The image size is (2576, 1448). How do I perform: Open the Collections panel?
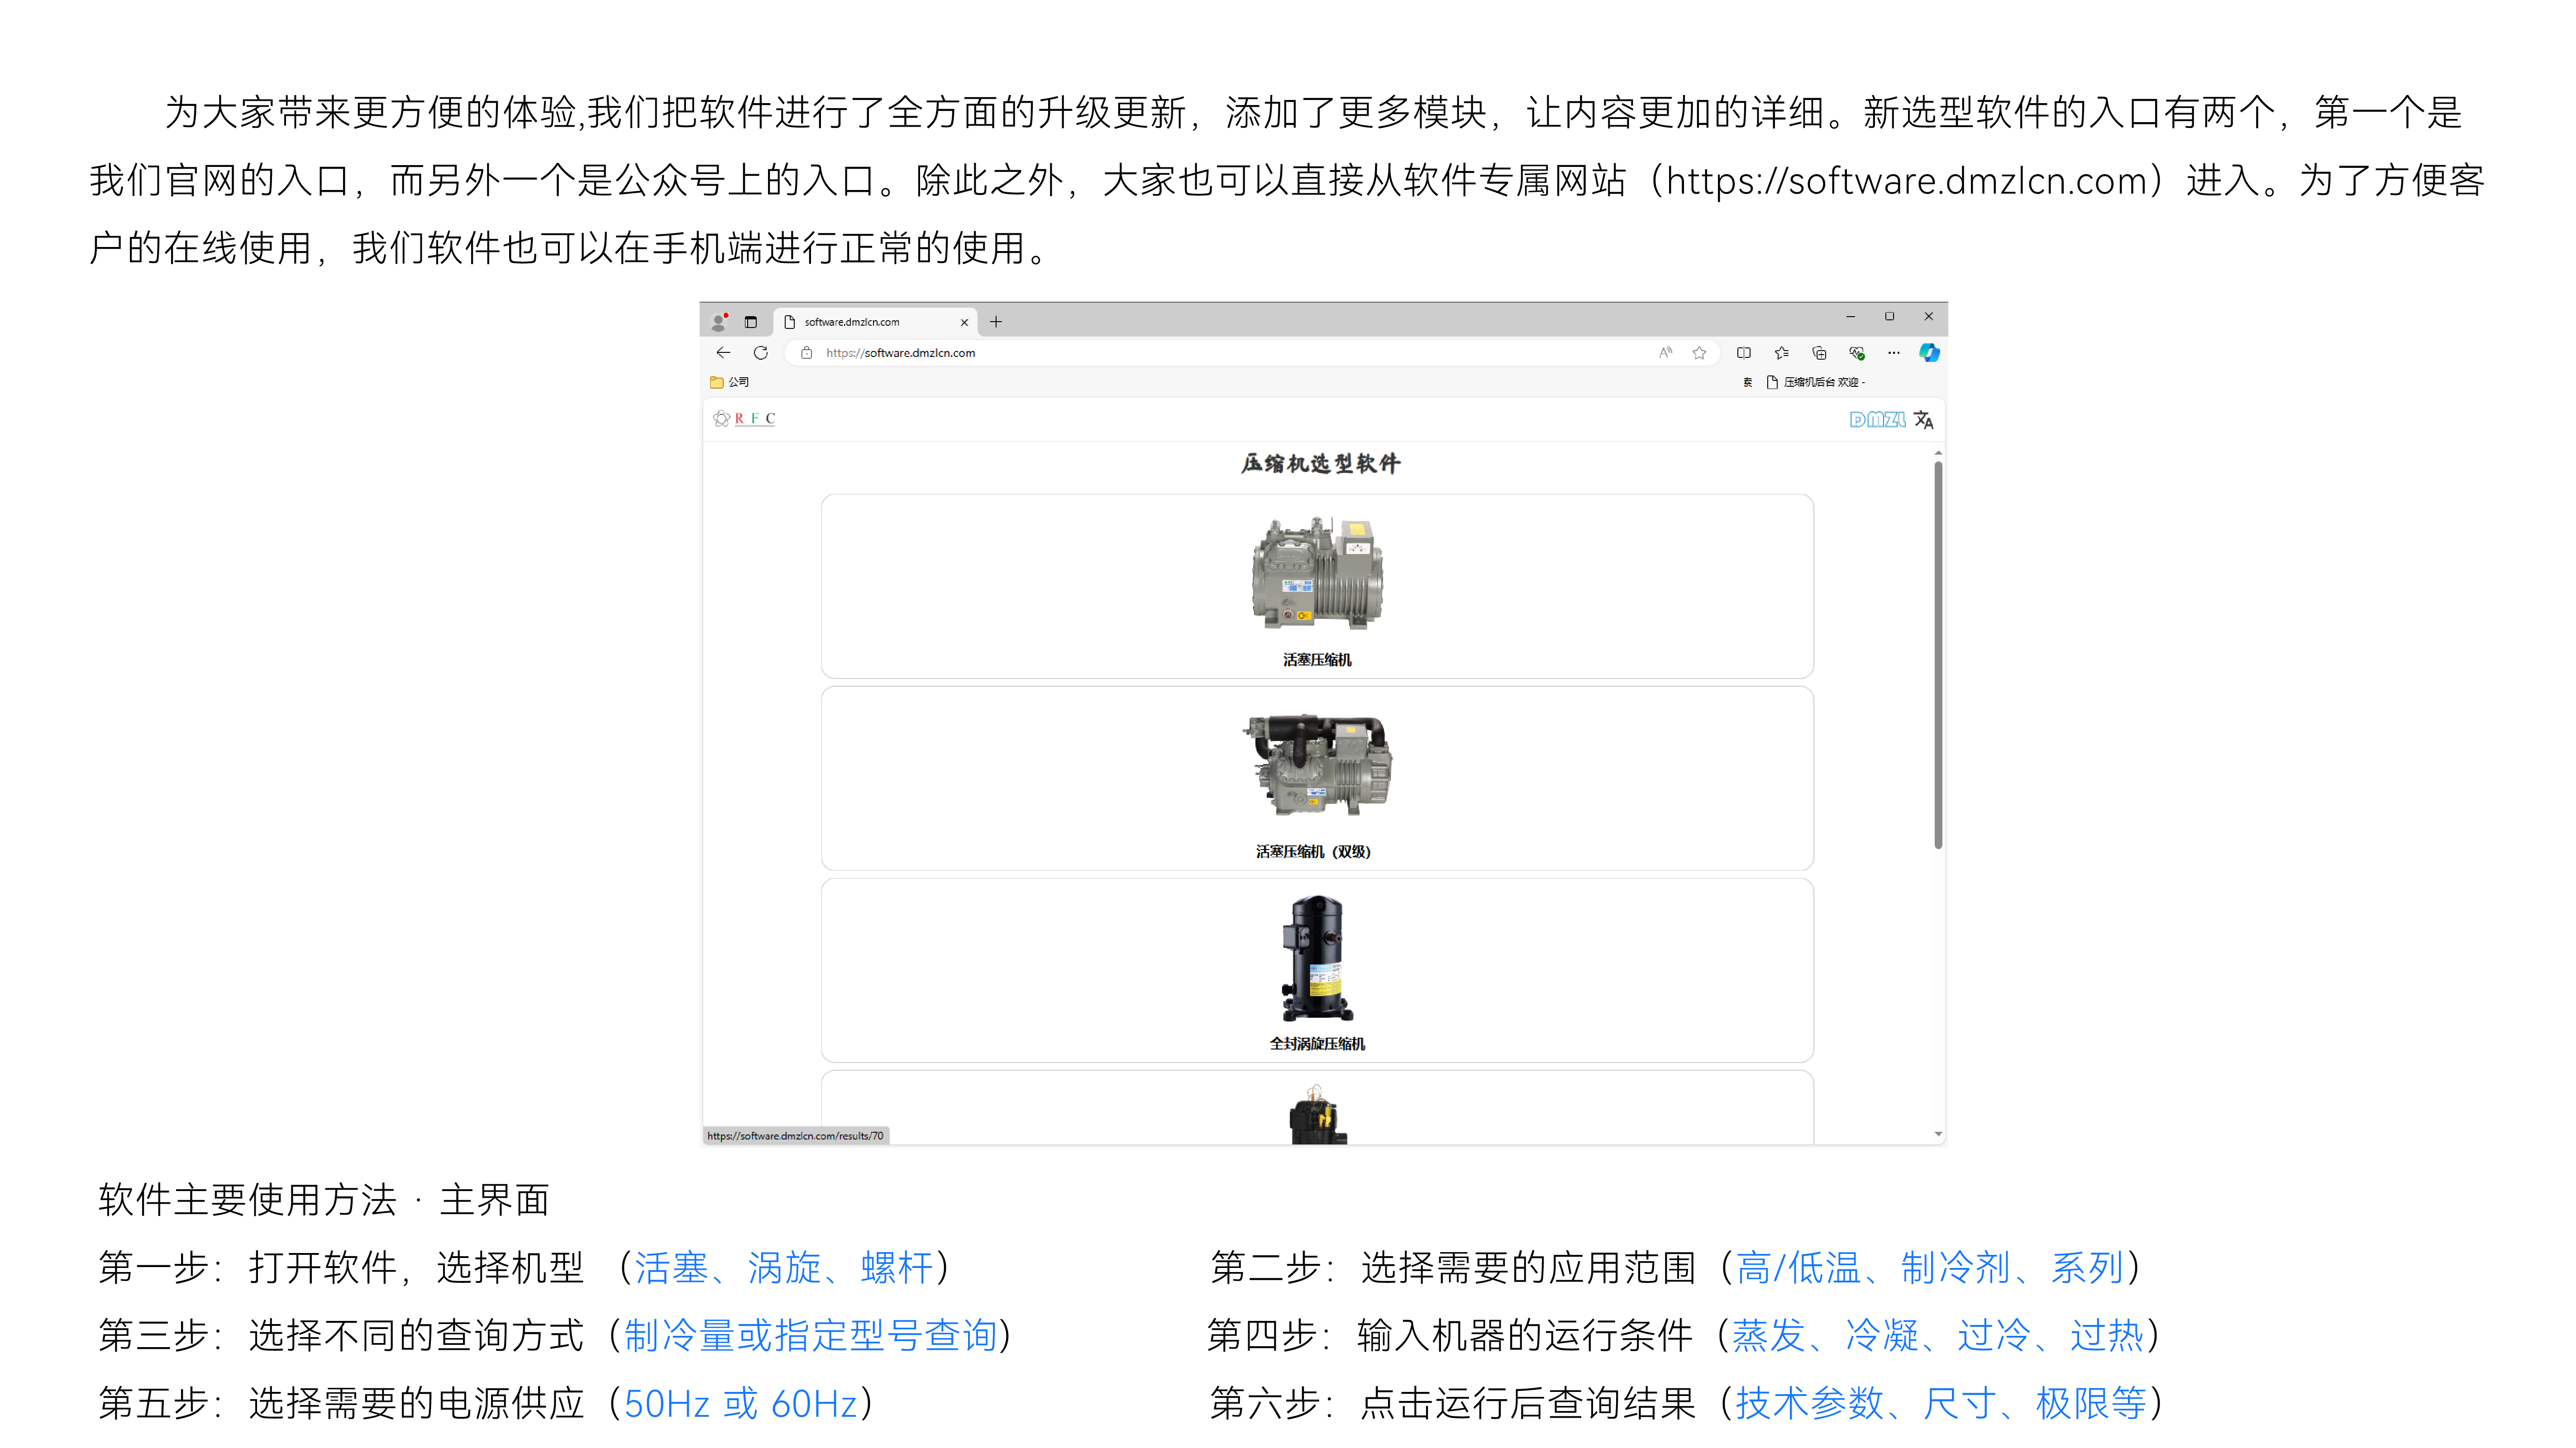1819,353
